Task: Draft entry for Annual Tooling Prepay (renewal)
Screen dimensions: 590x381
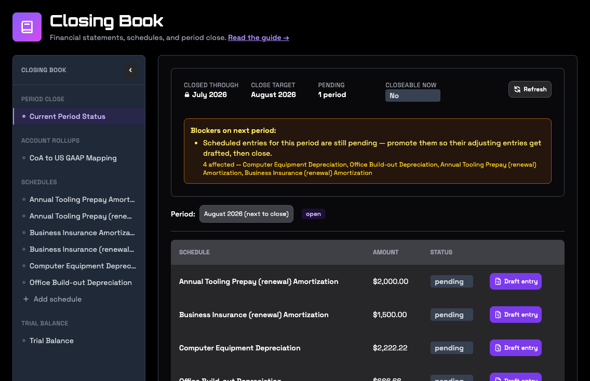Action: pos(516,281)
